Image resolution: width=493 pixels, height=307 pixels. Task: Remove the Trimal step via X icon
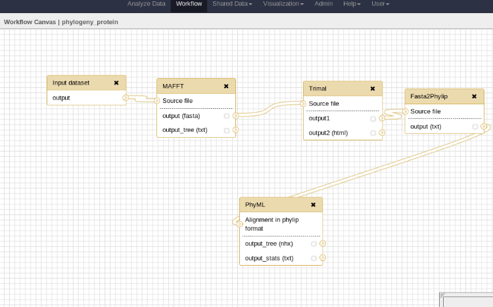click(x=373, y=89)
